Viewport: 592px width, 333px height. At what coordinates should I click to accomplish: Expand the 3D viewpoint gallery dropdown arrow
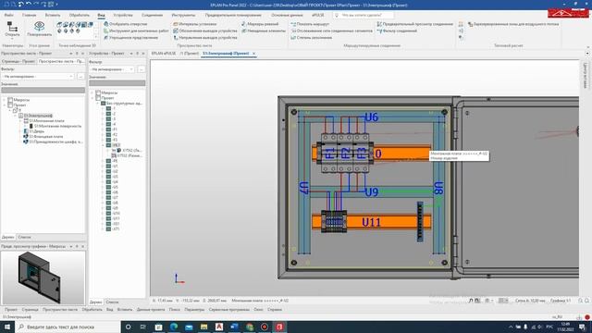[95, 37]
